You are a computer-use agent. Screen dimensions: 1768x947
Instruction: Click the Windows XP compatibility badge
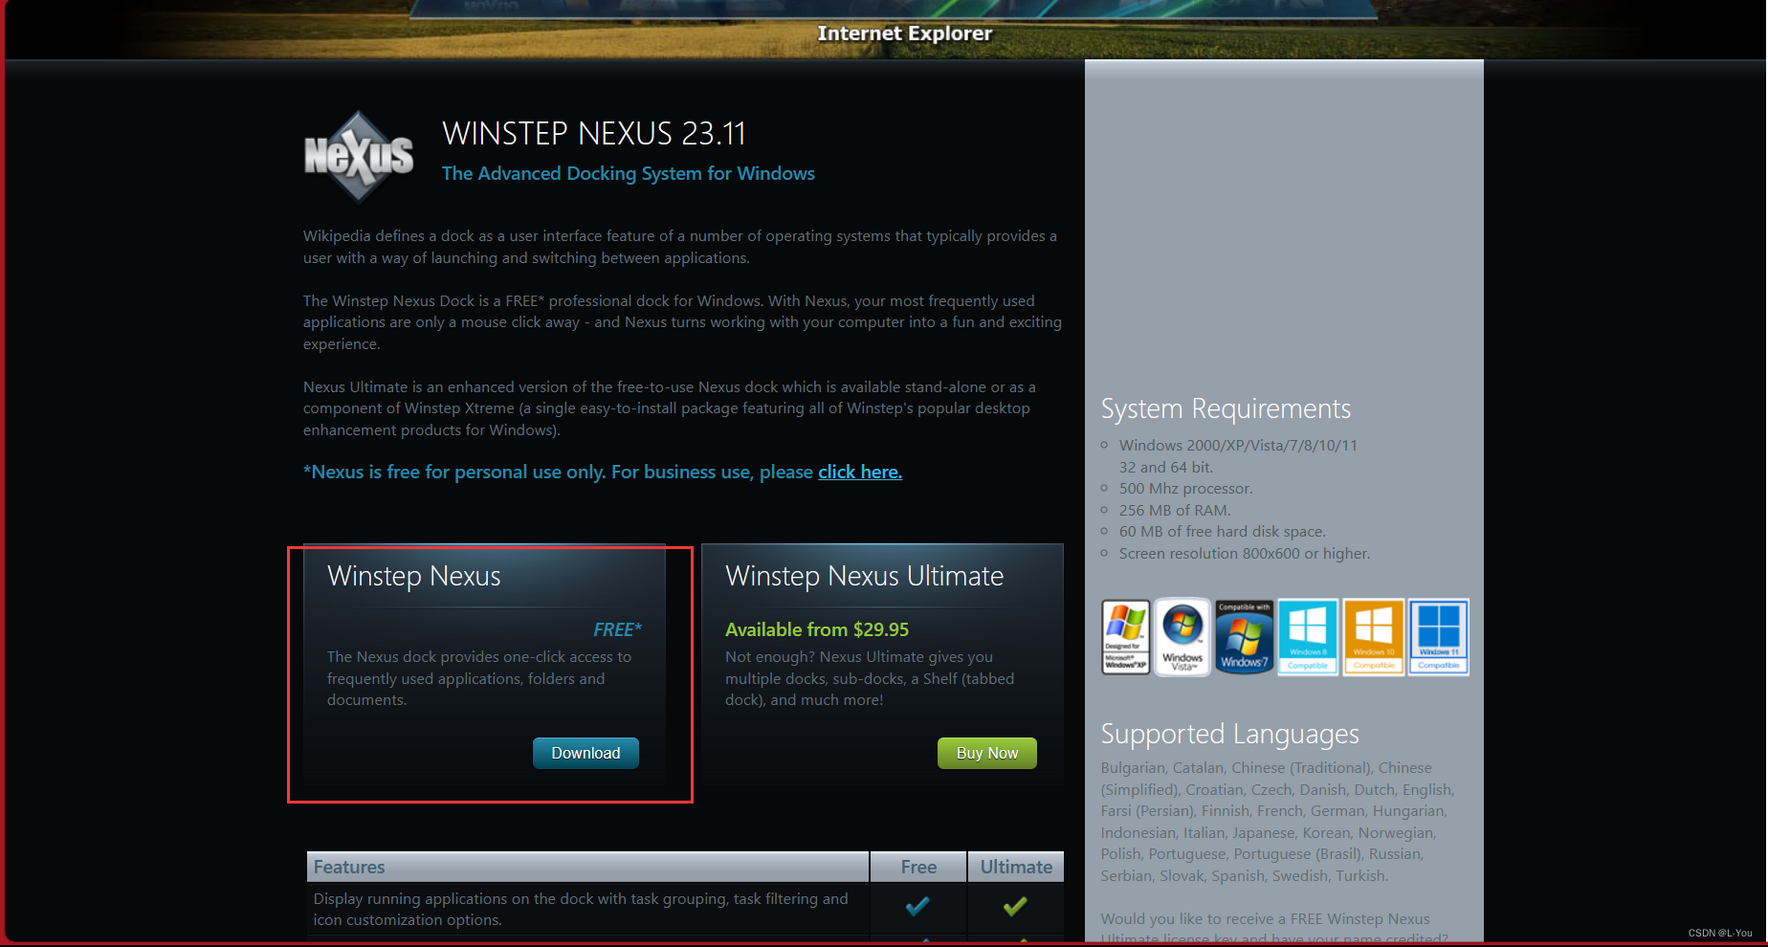(x=1125, y=637)
